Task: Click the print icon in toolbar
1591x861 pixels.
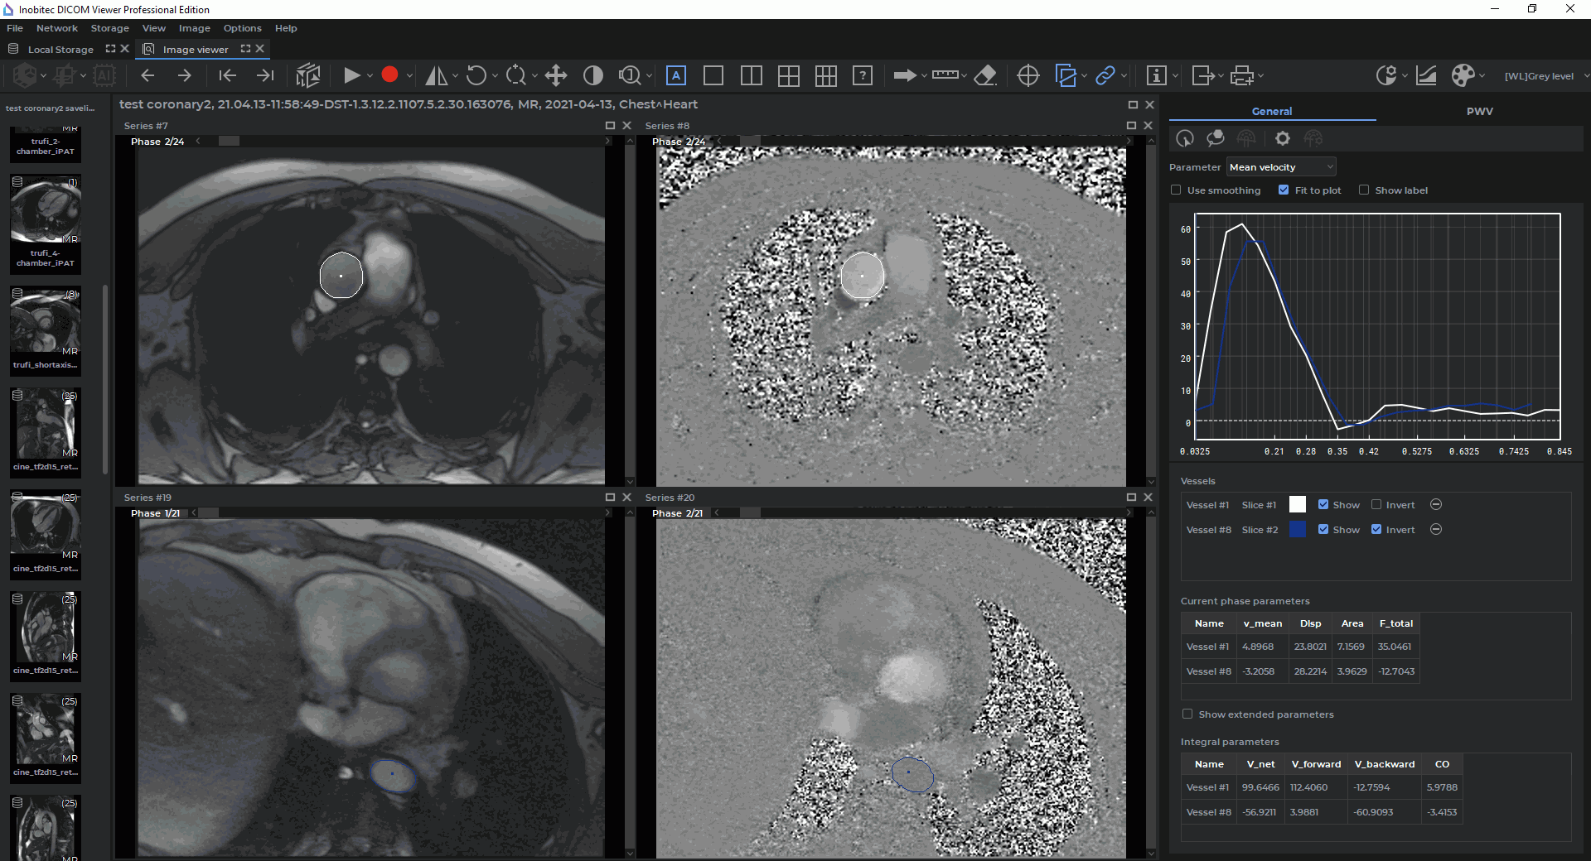Action: 1242,75
